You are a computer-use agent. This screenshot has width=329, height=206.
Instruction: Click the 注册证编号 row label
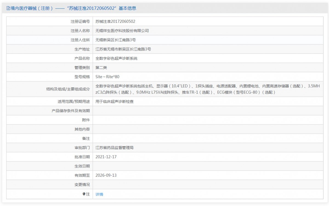point(80,21)
